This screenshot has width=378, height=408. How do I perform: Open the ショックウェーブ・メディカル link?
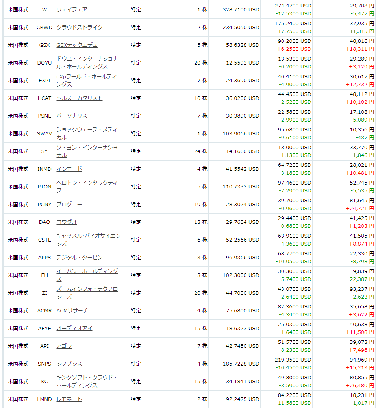87,133
